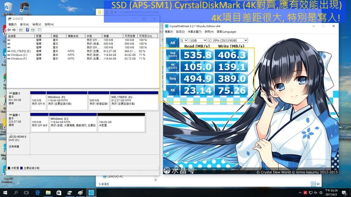Viewport: 351px width, 197px height.
Task: Select the WD_1TB(P2) (E:) volume row
Action: (x=21, y=51)
